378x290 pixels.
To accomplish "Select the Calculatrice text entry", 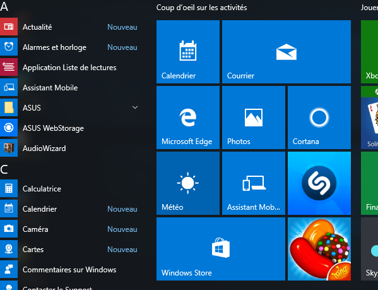I will (x=42, y=189).
